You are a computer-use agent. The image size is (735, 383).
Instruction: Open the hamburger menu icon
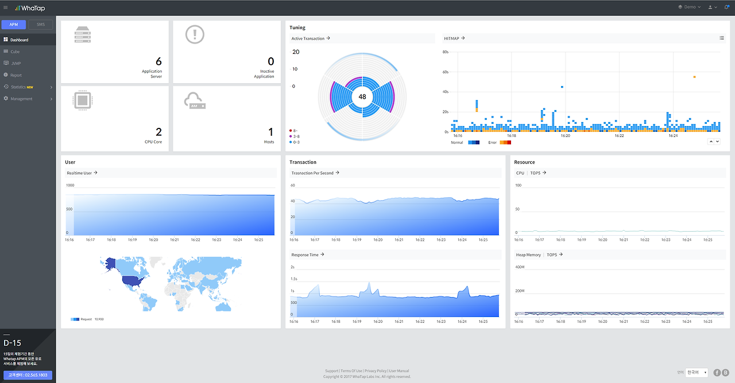click(x=6, y=7)
